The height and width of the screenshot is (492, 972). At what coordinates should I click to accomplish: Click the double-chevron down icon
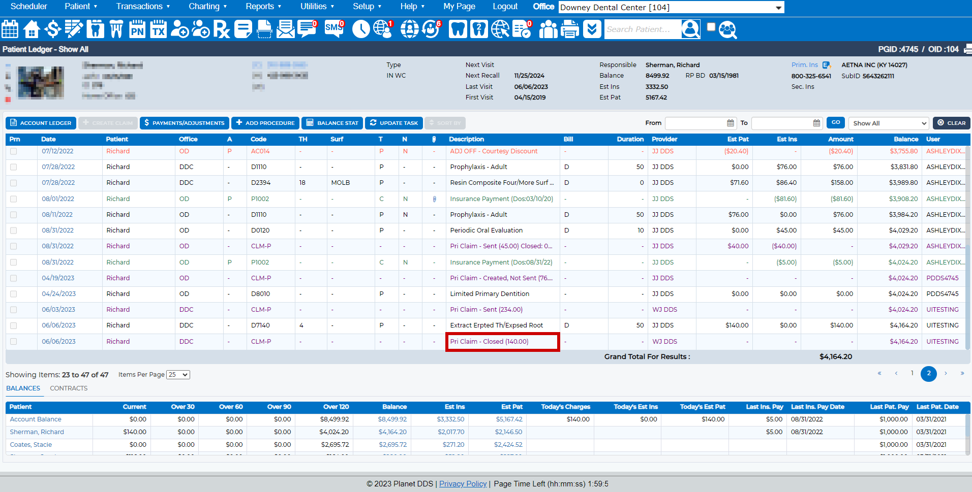[592, 29]
